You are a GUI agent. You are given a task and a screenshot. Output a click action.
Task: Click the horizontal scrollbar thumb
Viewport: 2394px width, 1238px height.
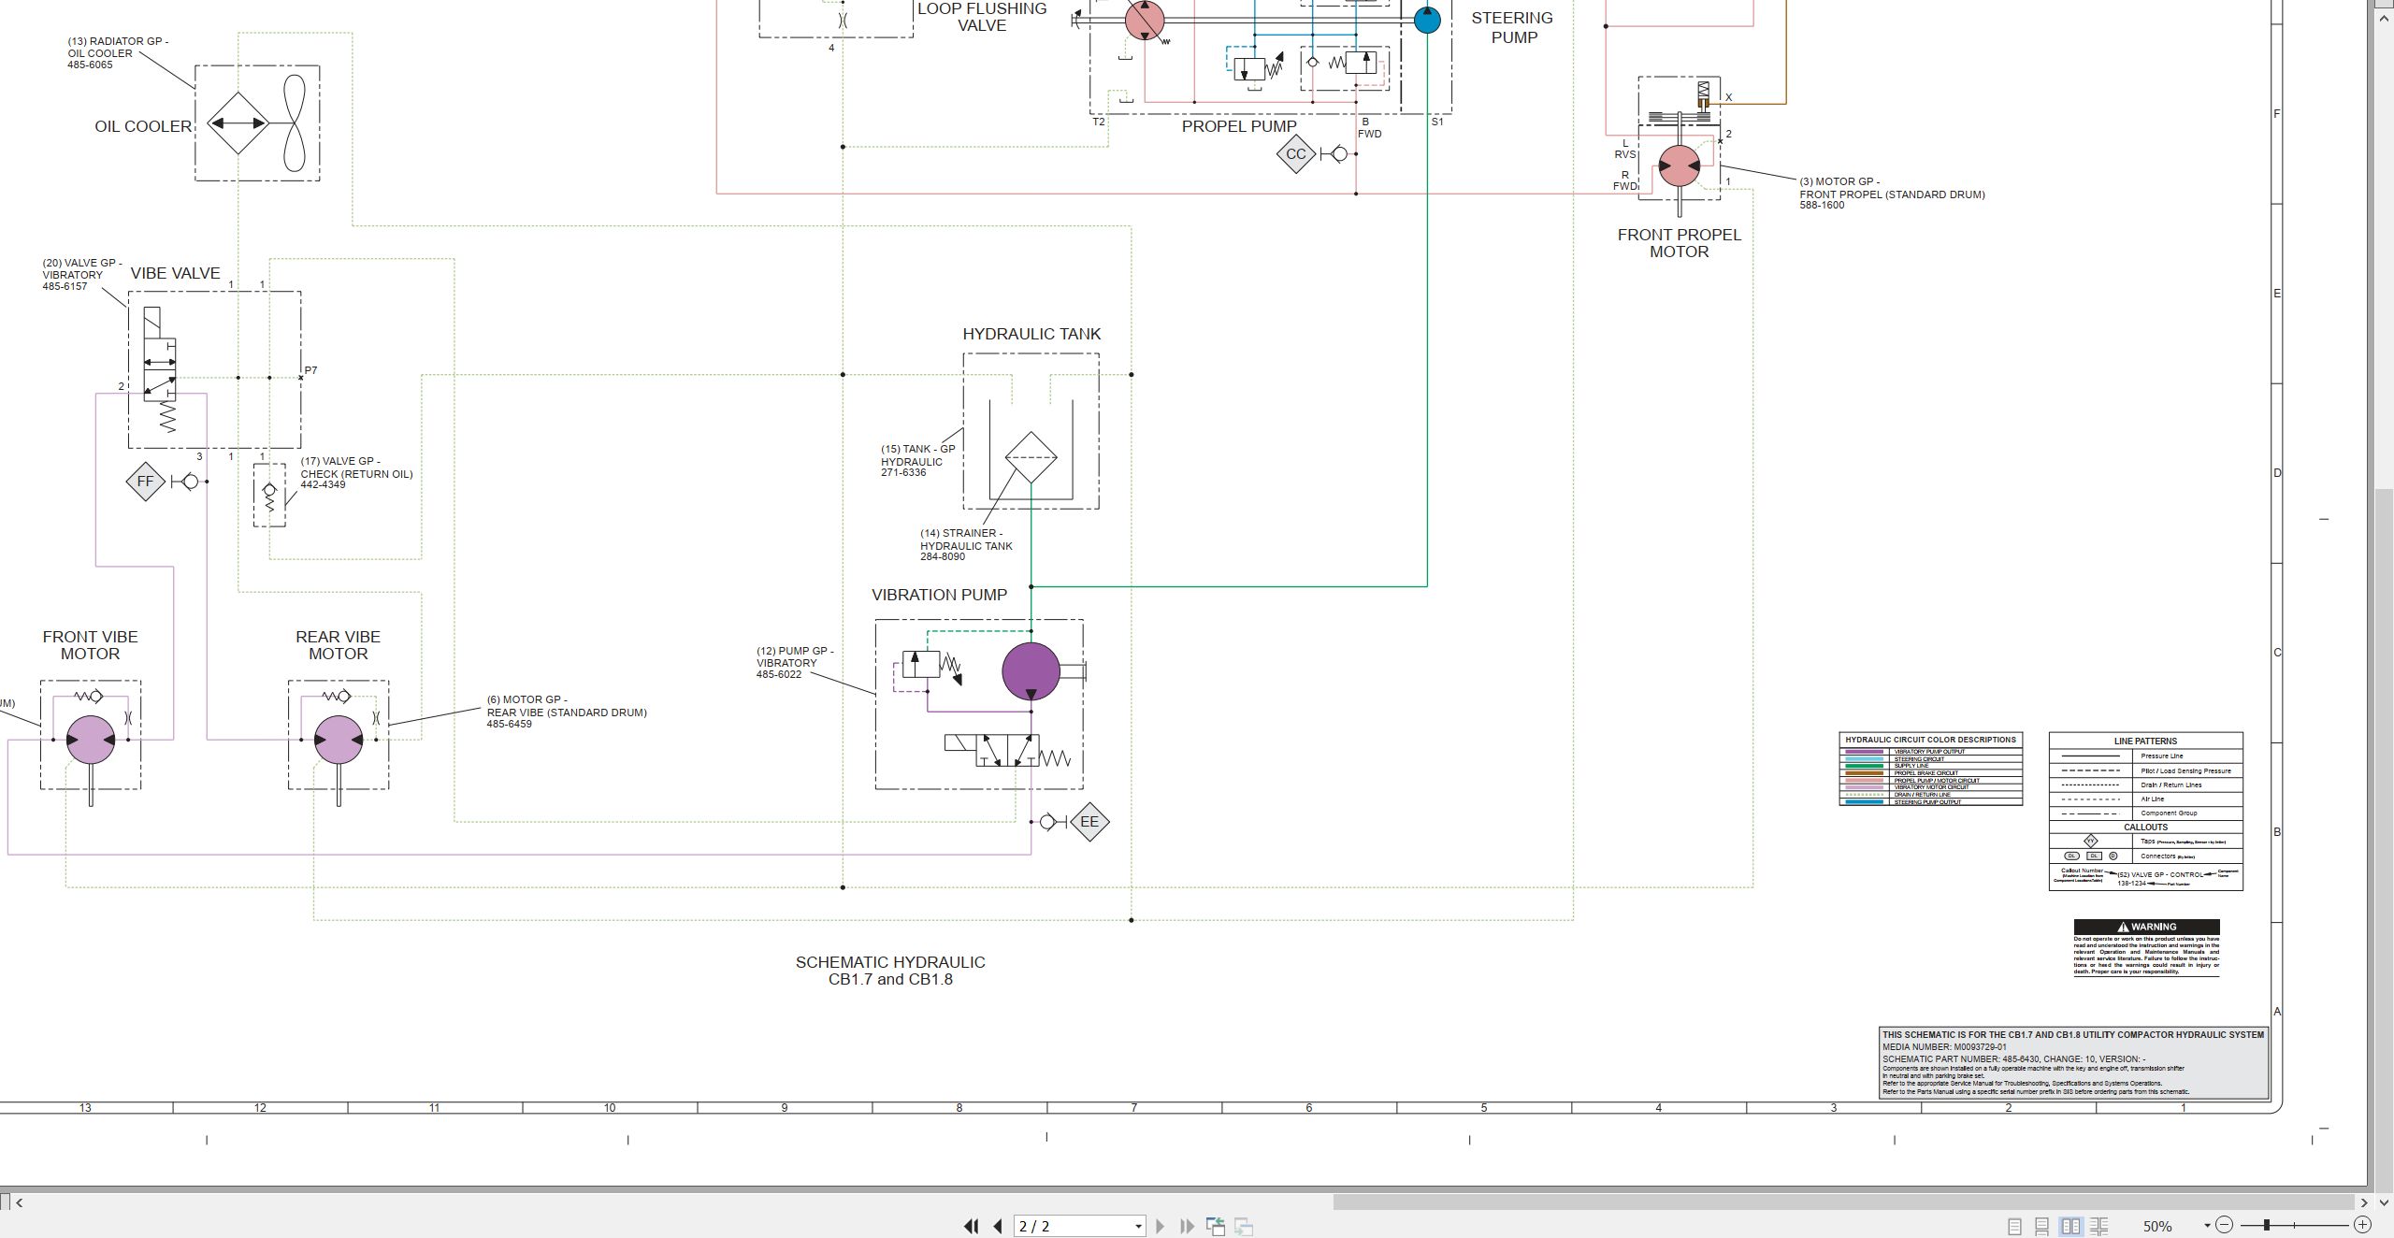pos(1843,1202)
